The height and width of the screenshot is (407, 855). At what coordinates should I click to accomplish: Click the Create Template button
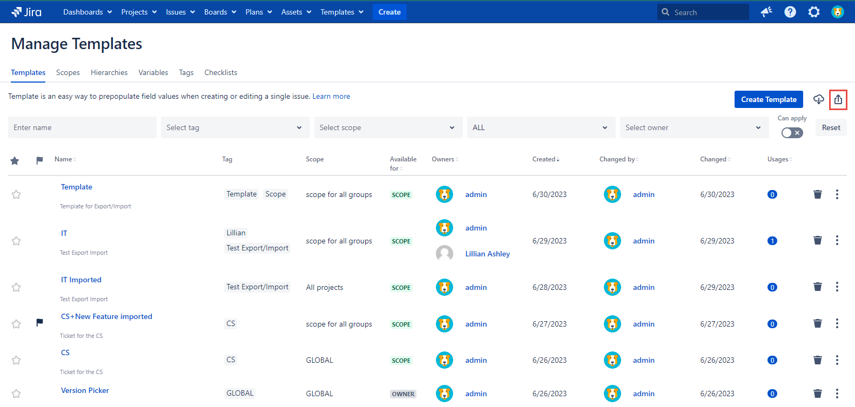(x=768, y=99)
